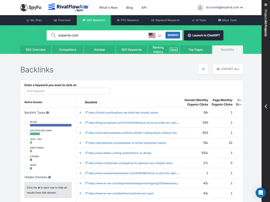
Task: Open the PPC Research menu
Action: pos(128,20)
